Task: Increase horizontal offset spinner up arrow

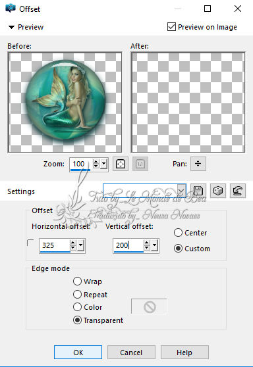Action: tap(73, 243)
